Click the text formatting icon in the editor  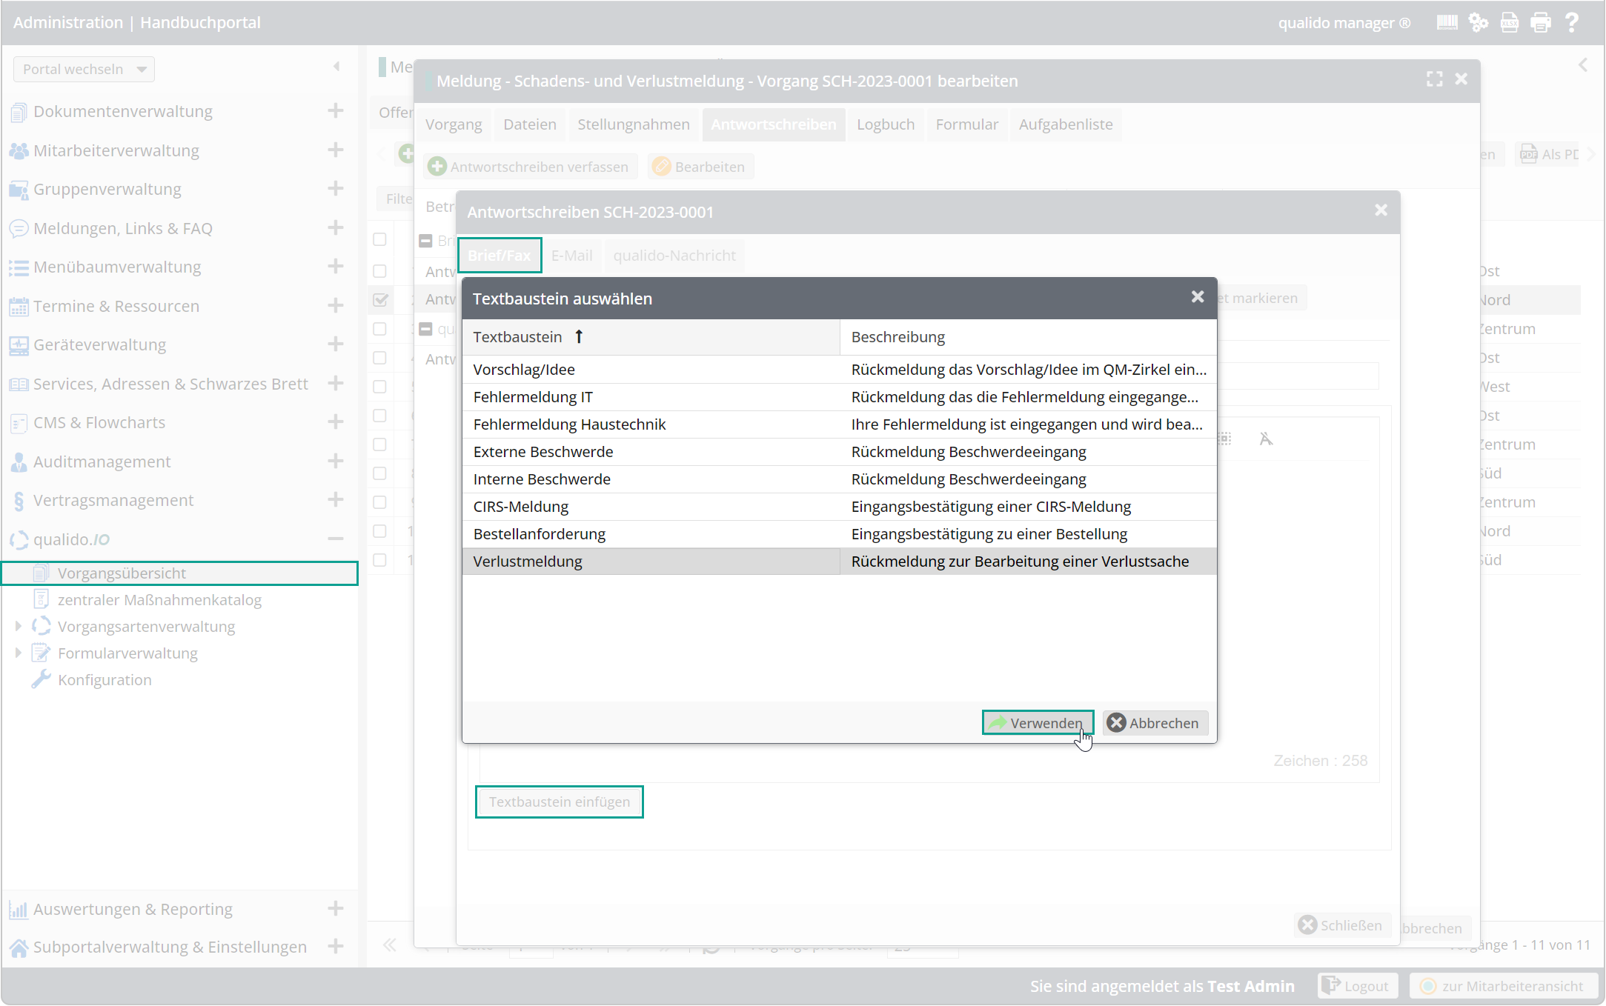click(1266, 439)
